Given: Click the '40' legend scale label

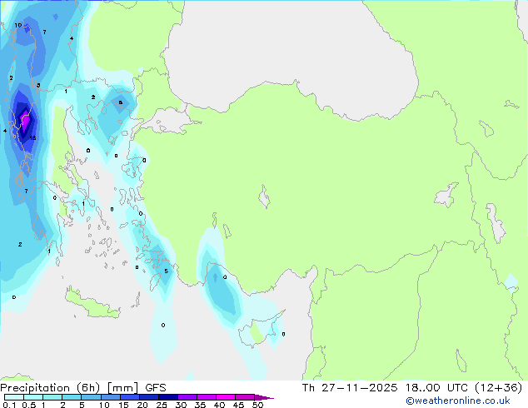Looking at the screenshot, I should pos(219,405).
